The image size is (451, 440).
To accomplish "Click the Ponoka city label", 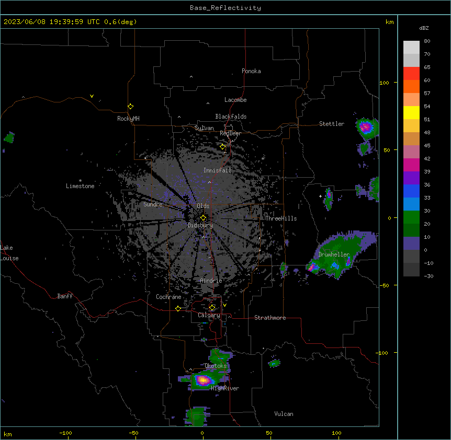I will pyautogui.click(x=251, y=71).
